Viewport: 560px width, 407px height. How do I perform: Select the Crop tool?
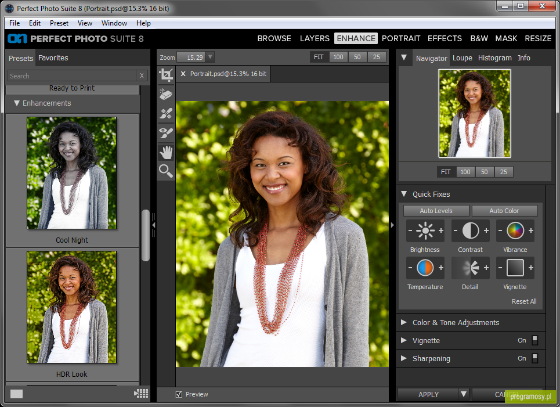[x=166, y=75]
